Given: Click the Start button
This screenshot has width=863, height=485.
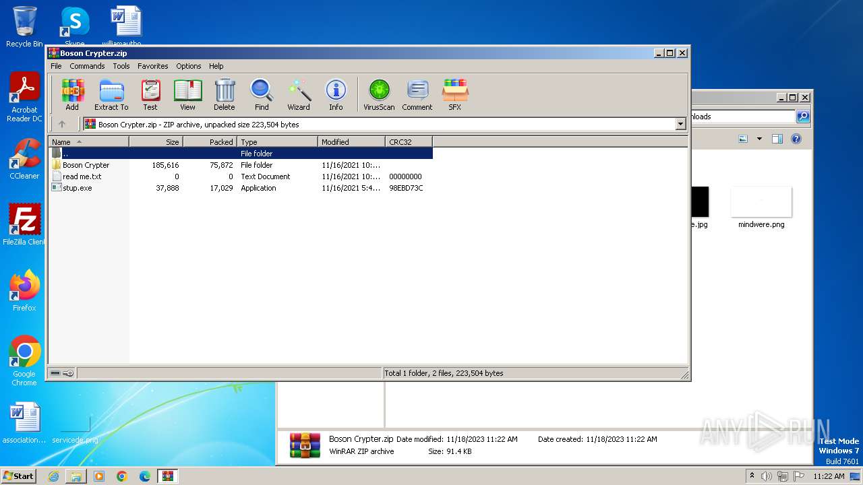Looking at the screenshot, I should click(18, 476).
